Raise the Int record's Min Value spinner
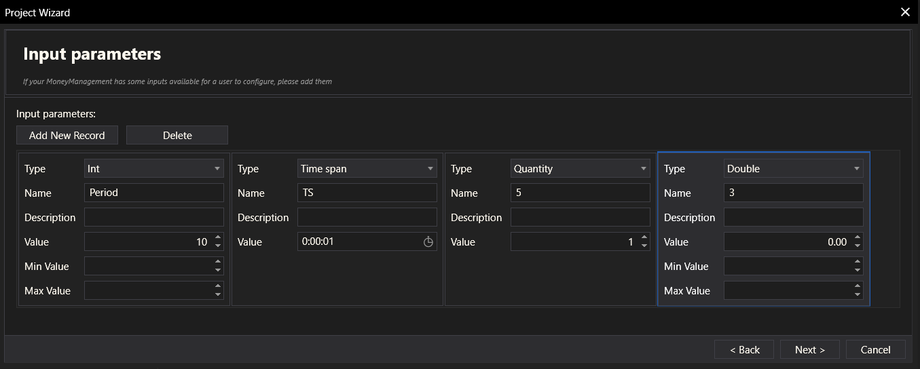 (217, 263)
